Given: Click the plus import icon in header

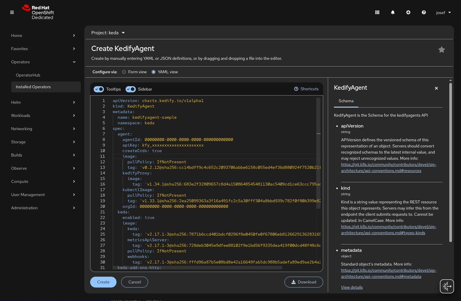Looking at the screenshot, I should [x=408, y=12].
